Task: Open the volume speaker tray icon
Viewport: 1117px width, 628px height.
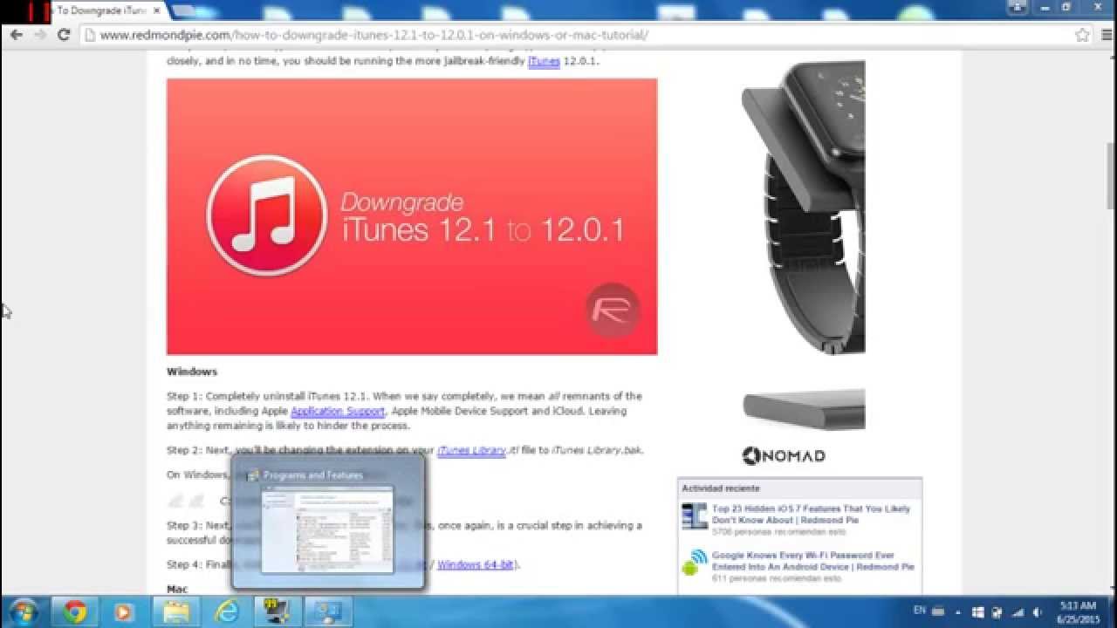Action: click(1038, 611)
